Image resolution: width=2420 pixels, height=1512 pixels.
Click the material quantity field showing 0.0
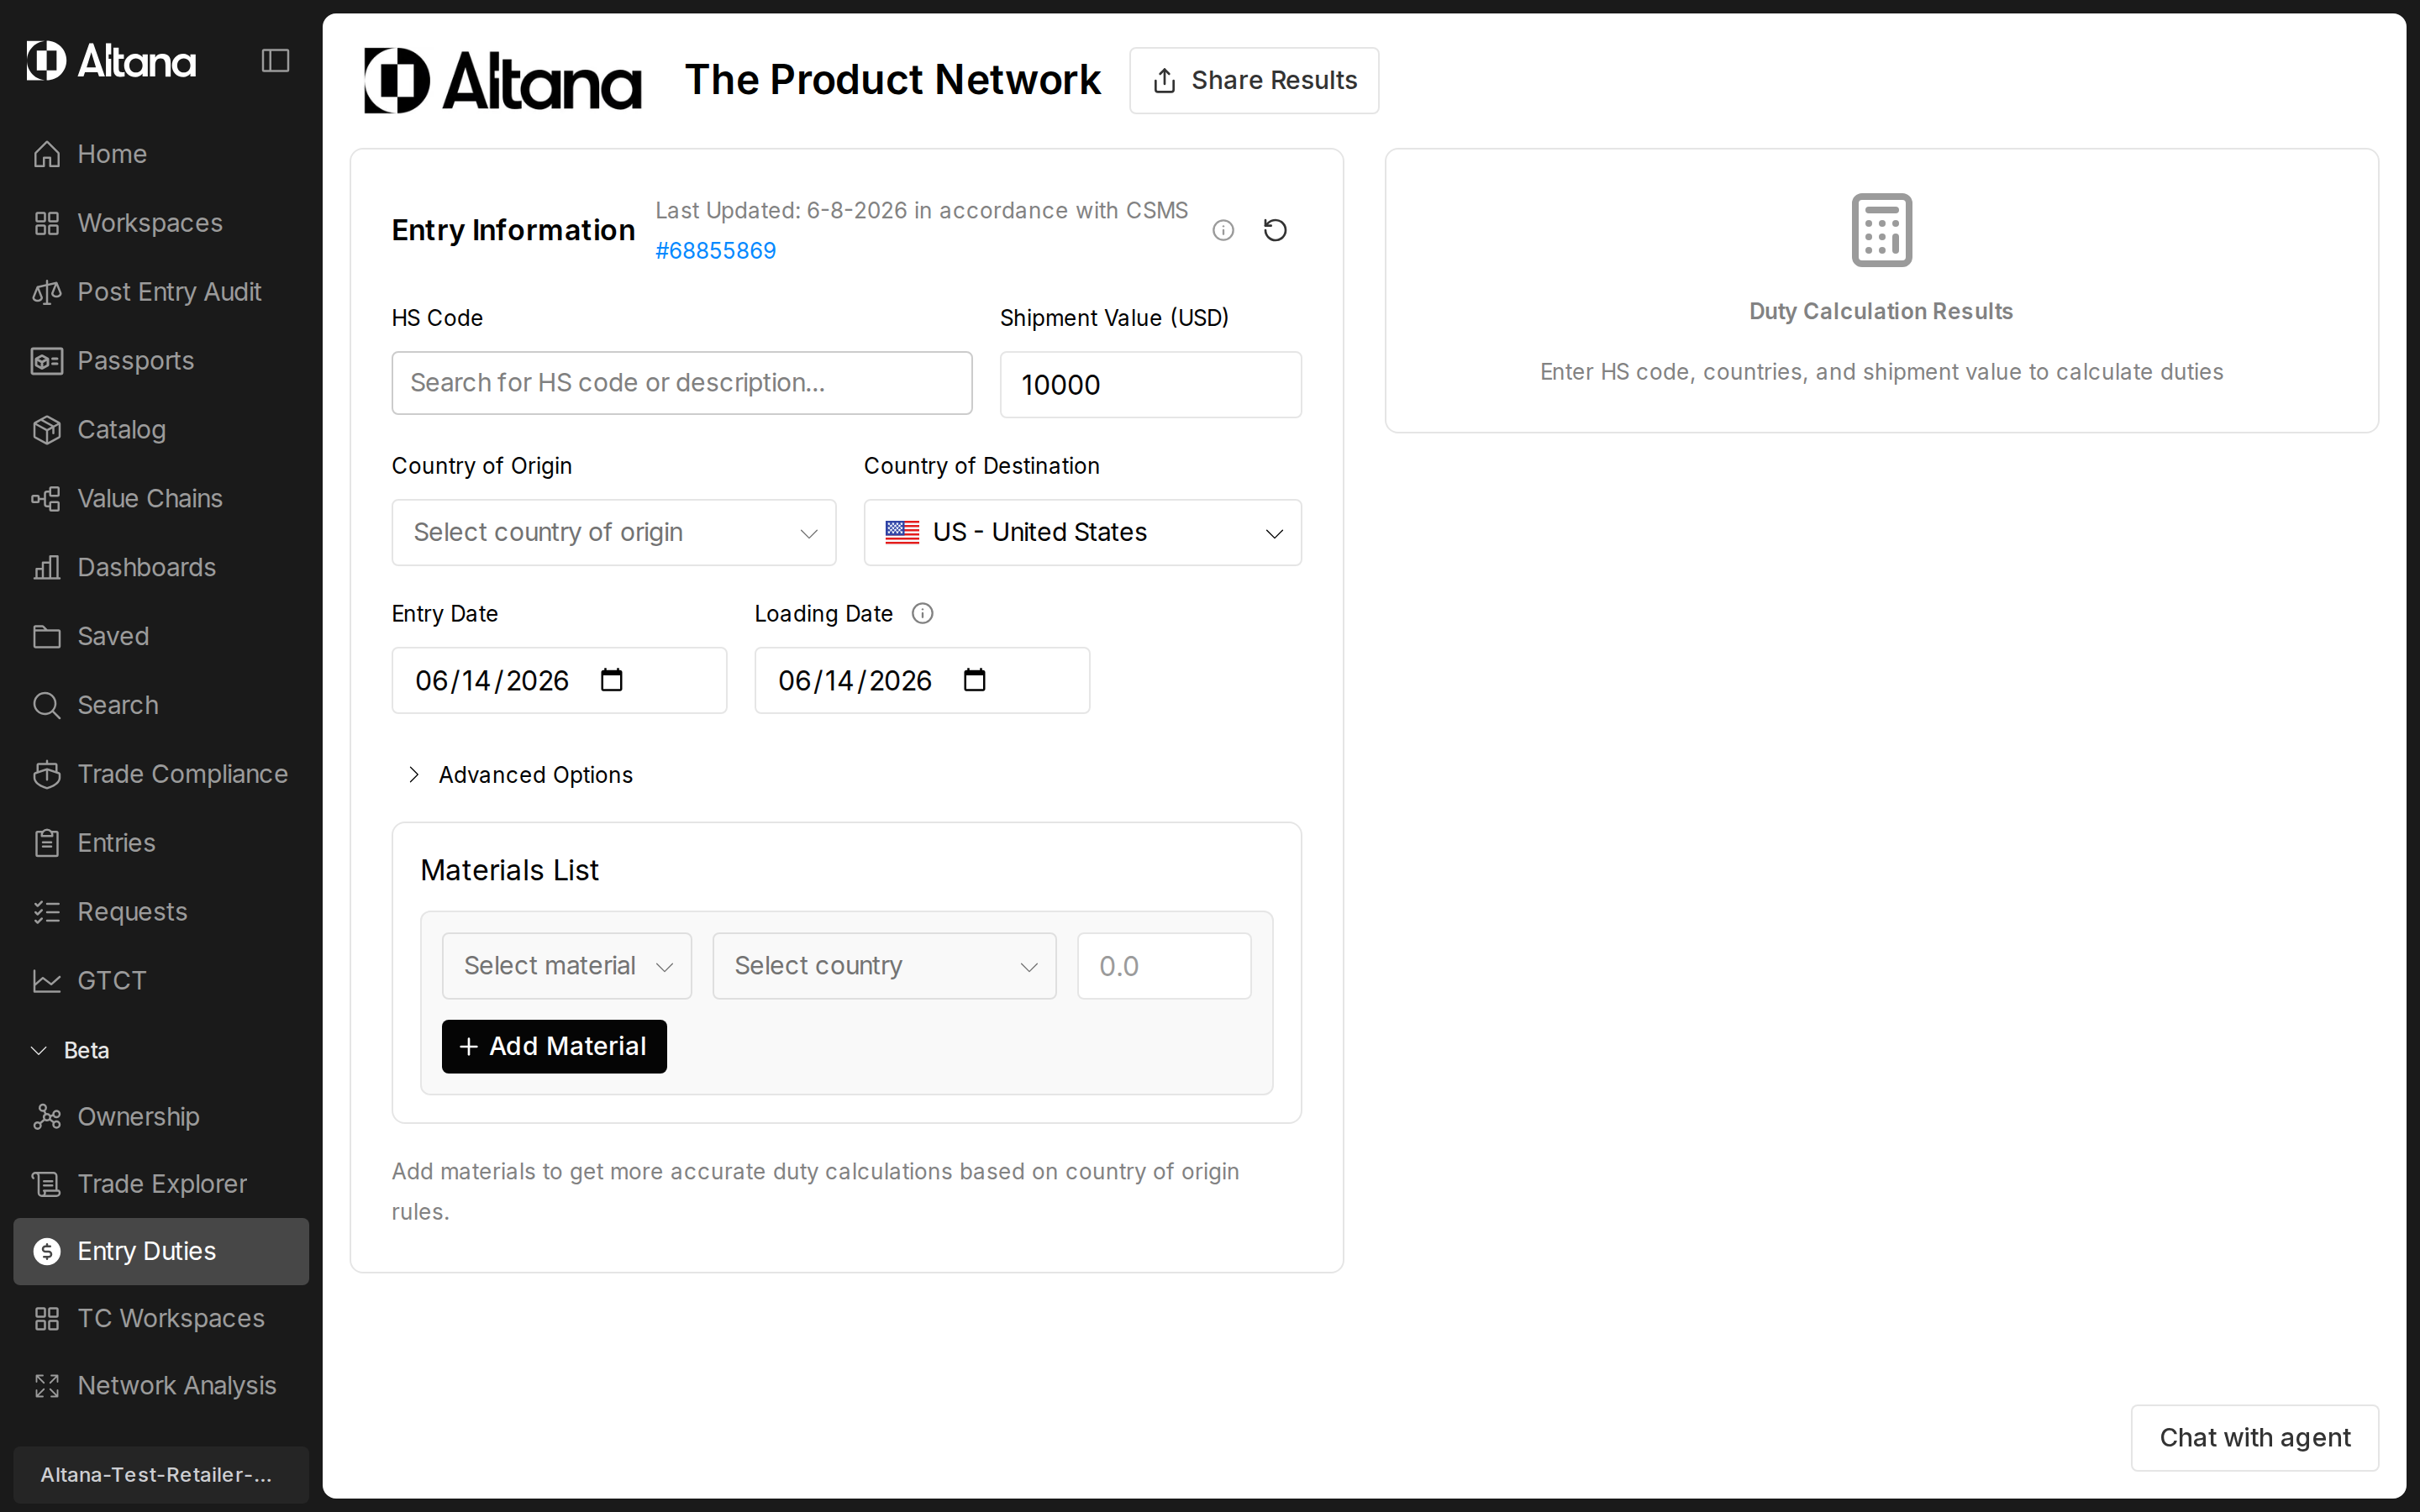1164,966
